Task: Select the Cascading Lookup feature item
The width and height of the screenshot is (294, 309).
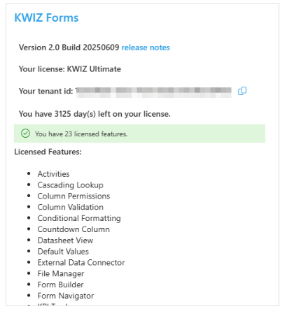Action: [71, 185]
